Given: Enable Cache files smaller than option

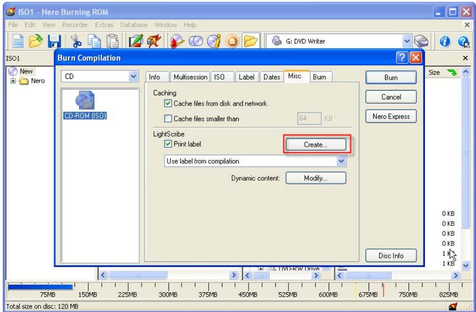Looking at the screenshot, I should tap(168, 119).
